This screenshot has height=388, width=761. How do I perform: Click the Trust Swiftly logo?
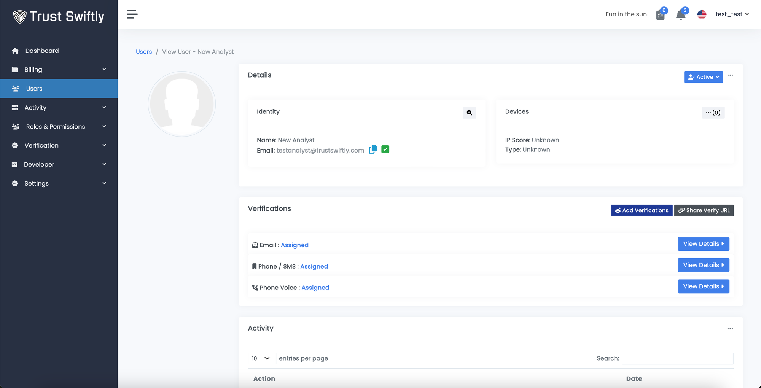tap(59, 16)
